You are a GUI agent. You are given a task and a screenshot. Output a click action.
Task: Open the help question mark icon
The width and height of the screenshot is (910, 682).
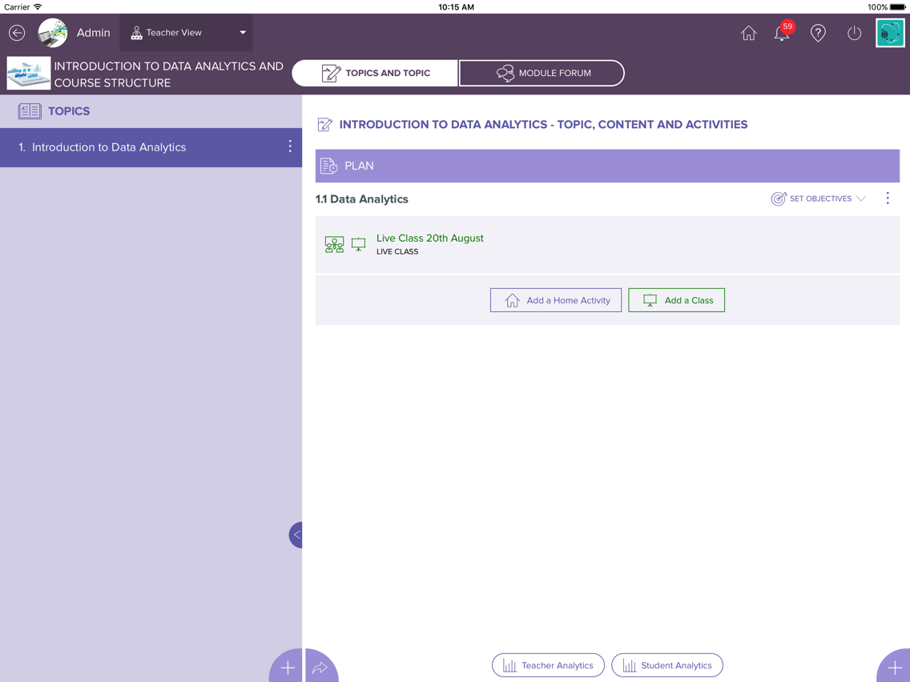pyautogui.click(x=818, y=33)
